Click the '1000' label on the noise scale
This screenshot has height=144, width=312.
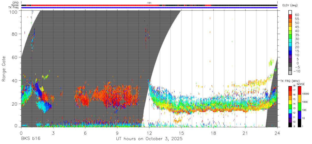click(x=305, y=102)
